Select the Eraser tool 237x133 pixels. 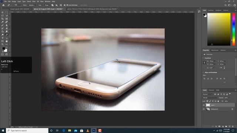tap(7, 28)
